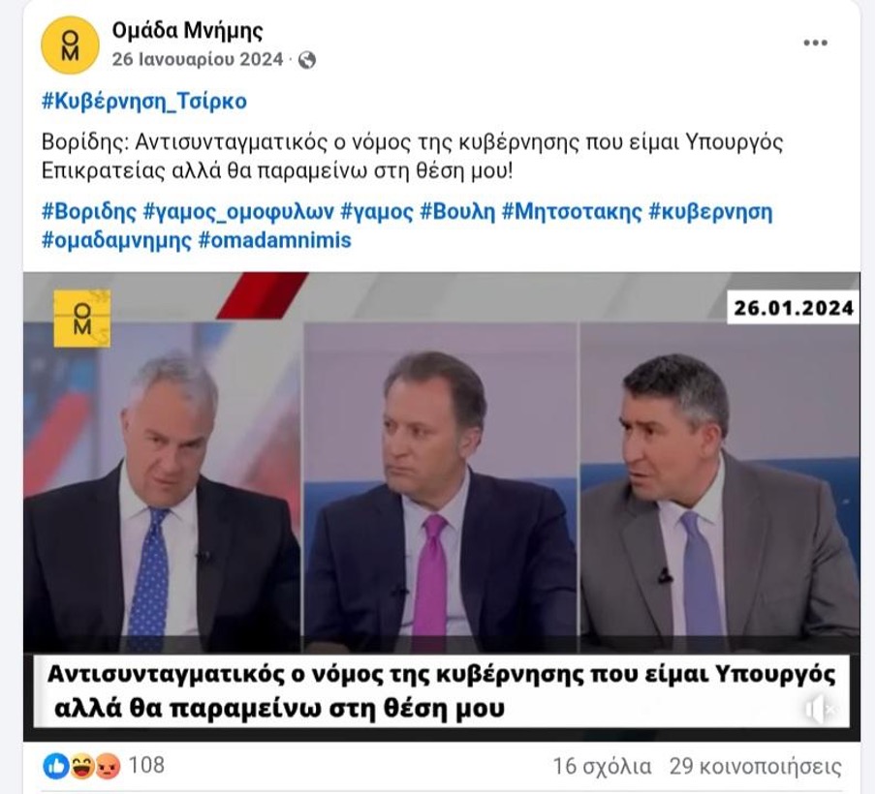
Task: Open the three-dot post options menu
Action: click(x=815, y=43)
